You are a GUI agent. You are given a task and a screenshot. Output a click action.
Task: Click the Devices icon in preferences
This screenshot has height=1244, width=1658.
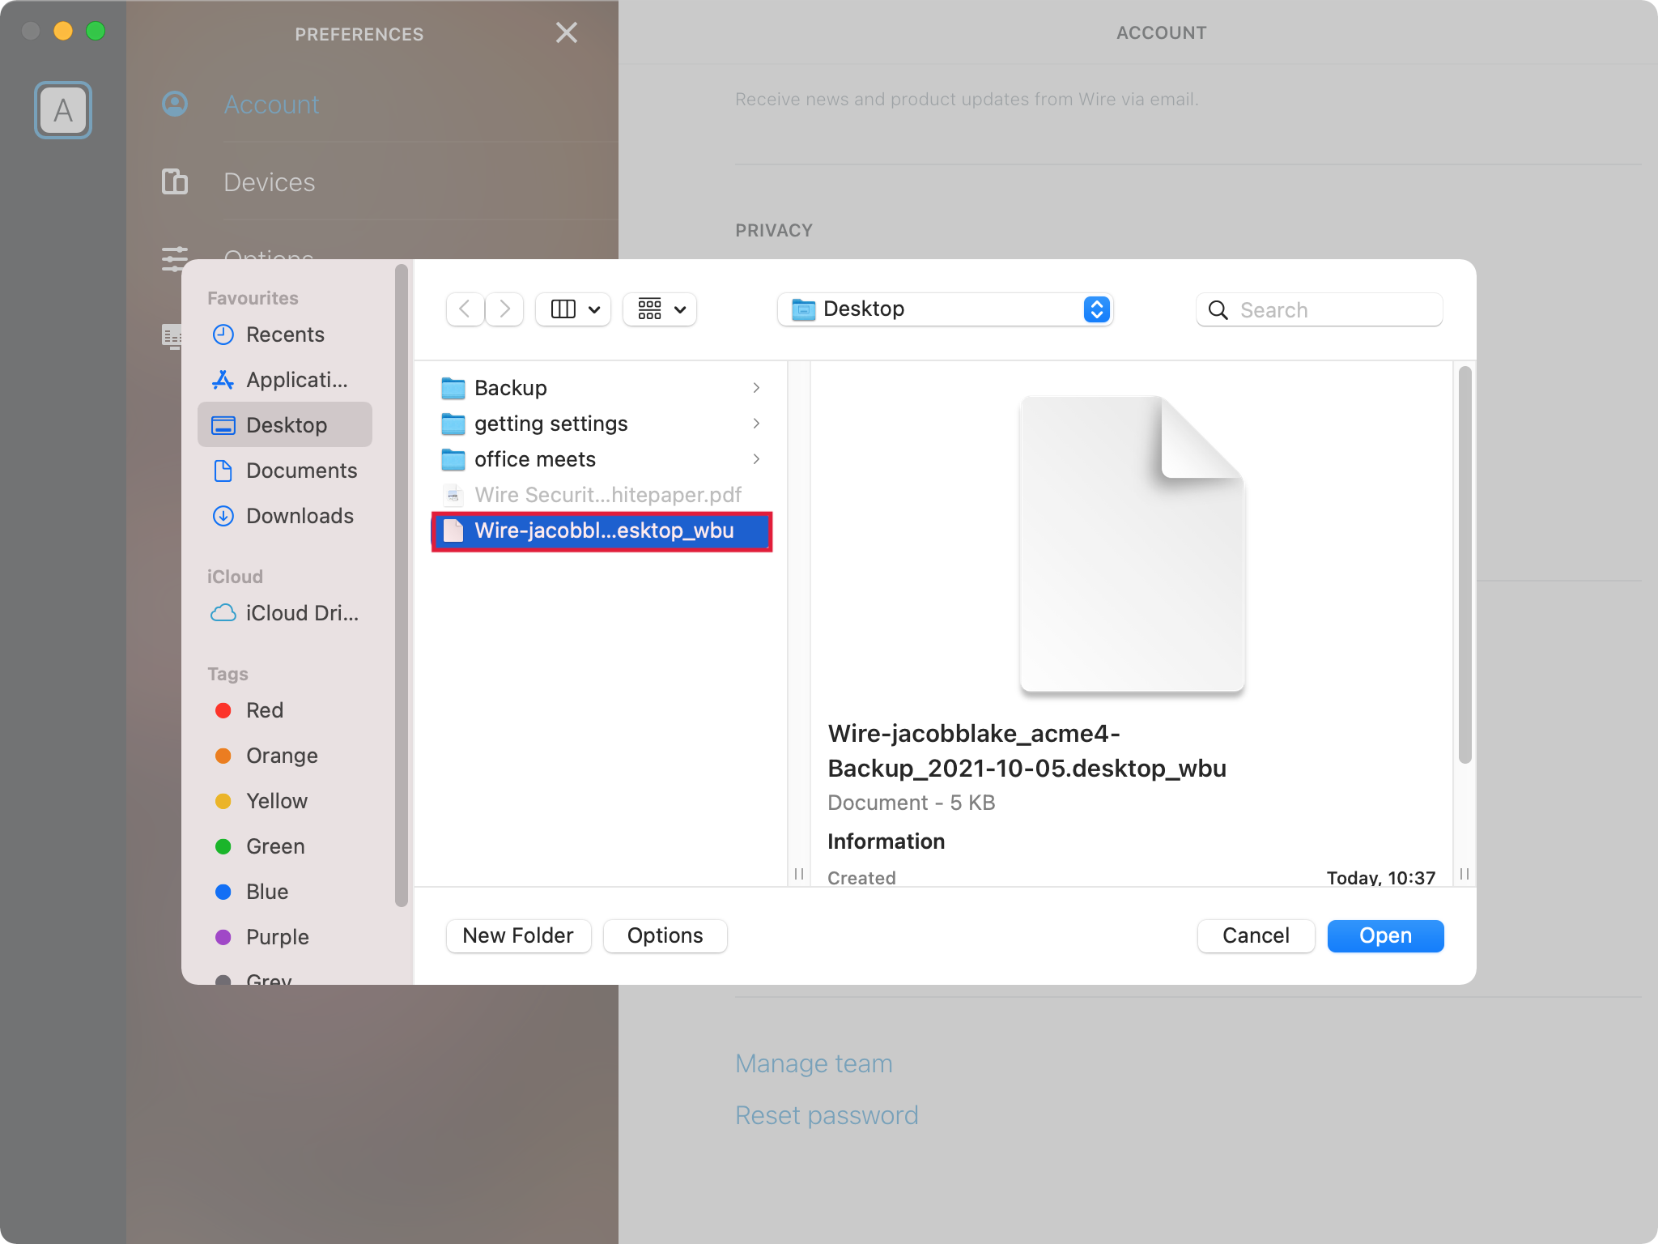click(175, 181)
